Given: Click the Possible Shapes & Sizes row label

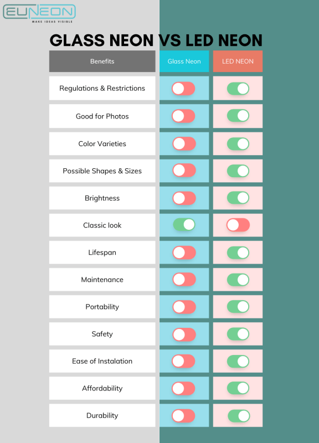Looking at the screenshot, I should [102, 171].
